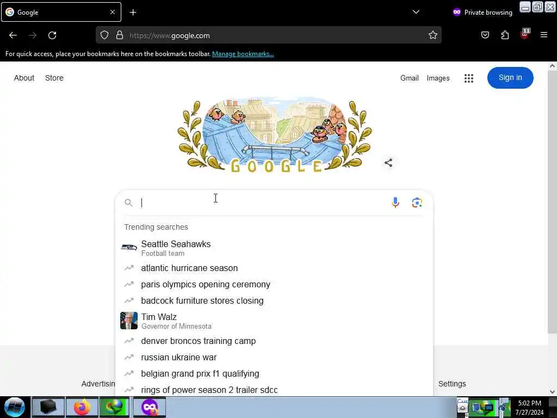This screenshot has width=557, height=418.
Task: Open tracking protection shield icon
Action: [x=104, y=35]
